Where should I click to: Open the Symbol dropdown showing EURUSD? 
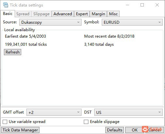tap(132, 22)
